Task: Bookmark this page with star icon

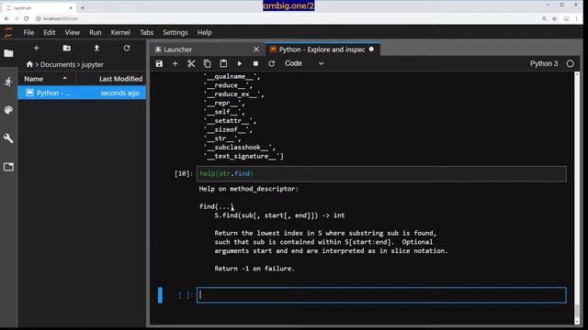Action: tap(554, 18)
